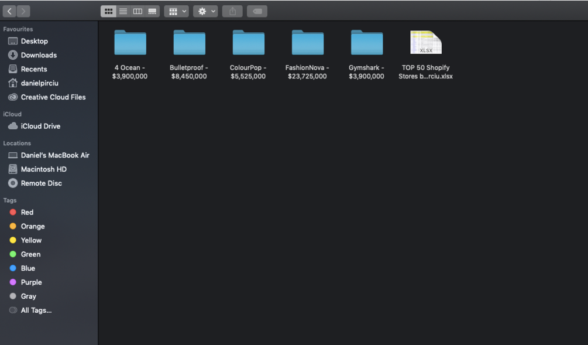This screenshot has width=588, height=345.
Task: Click the 'Bulletproof - $8,450,000' name label
Action: (189, 71)
